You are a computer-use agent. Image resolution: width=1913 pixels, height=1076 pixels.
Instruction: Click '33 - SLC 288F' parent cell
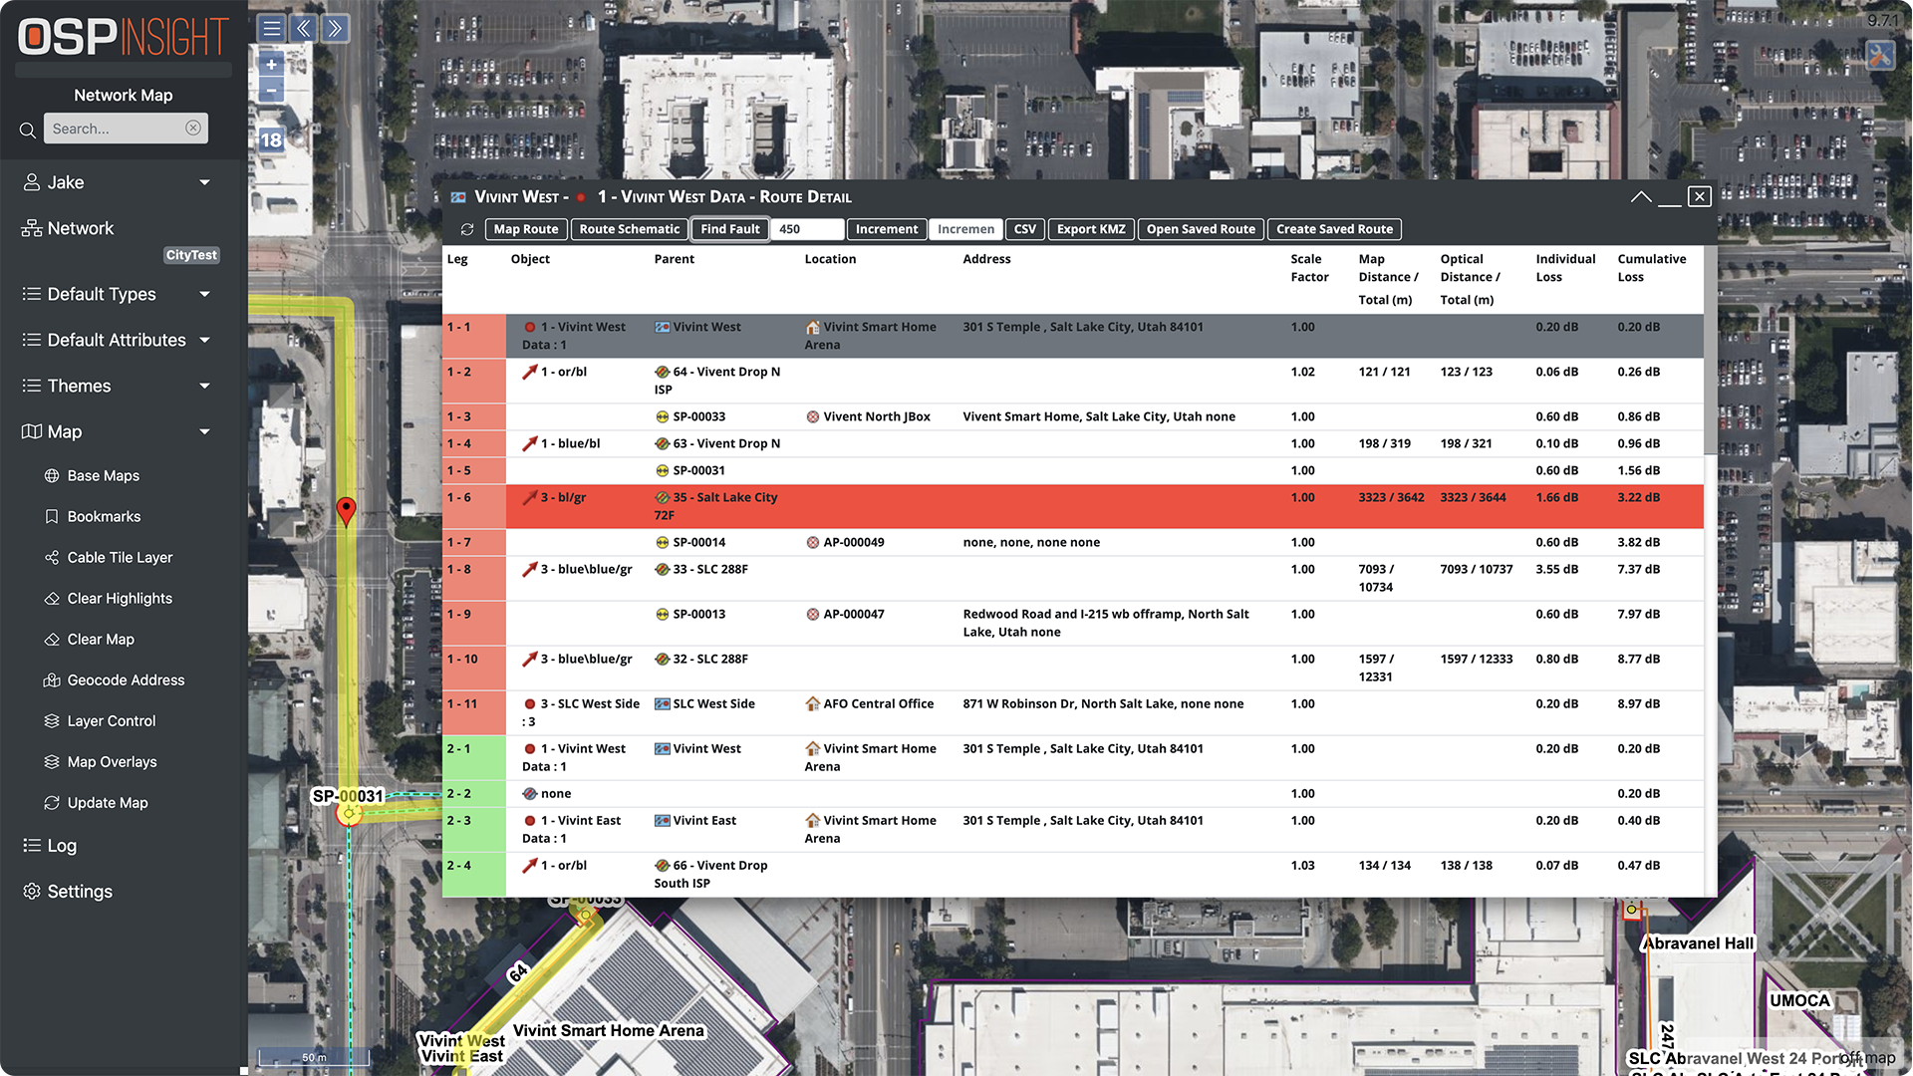[x=701, y=570]
